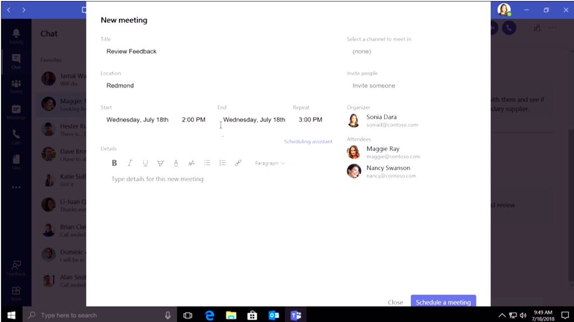Screen dimensions: 574x322
Task: Click the start date Wednesday, July 18th
Action: tap(137, 119)
